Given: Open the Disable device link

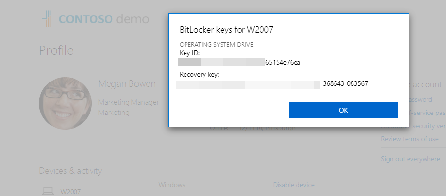Looking at the screenshot, I should (x=294, y=185).
